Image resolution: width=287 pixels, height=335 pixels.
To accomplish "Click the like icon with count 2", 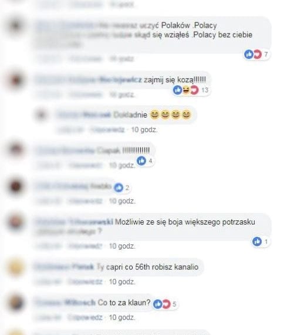I will coord(119,187).
